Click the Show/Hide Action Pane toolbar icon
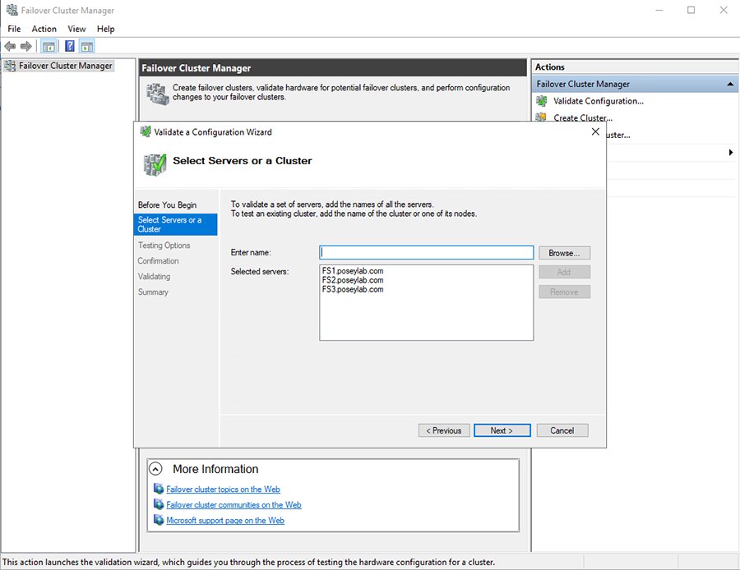 [x=86, y=46]
